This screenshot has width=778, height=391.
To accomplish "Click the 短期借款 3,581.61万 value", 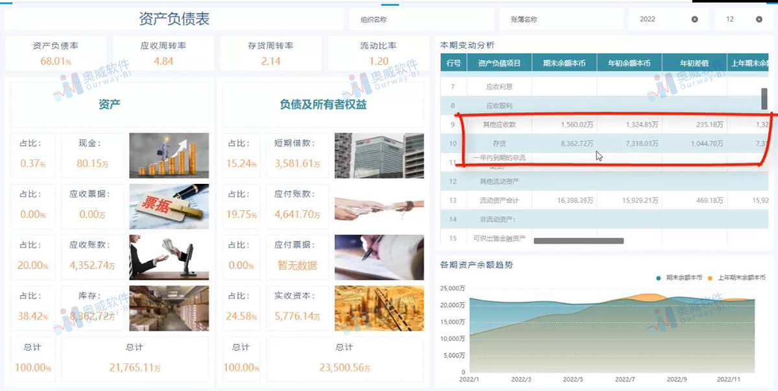I will (298, 164).
